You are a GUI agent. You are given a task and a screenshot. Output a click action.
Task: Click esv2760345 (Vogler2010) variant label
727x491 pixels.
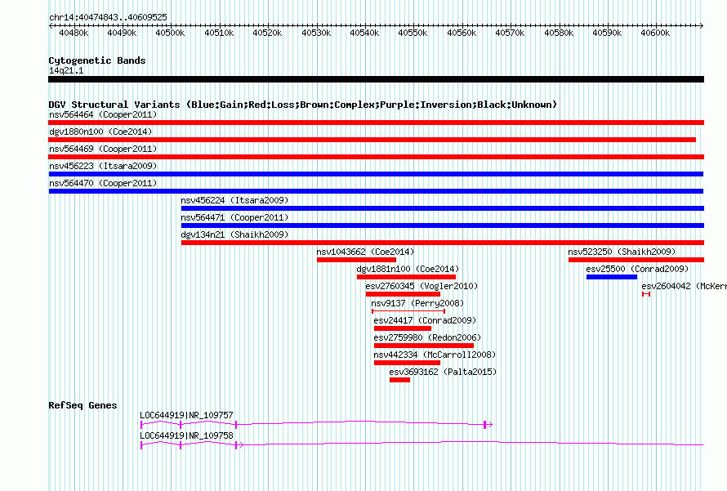pos(421,286)
